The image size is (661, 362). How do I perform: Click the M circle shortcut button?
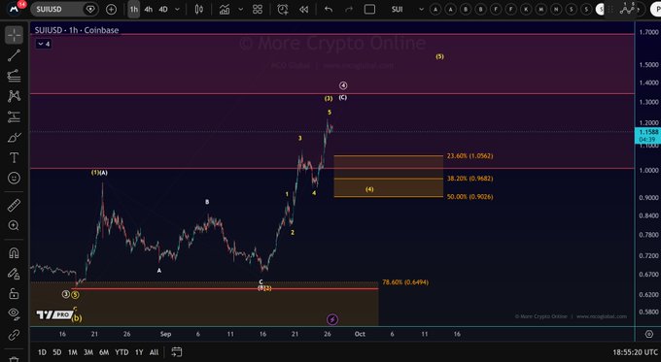pos(540,9)
